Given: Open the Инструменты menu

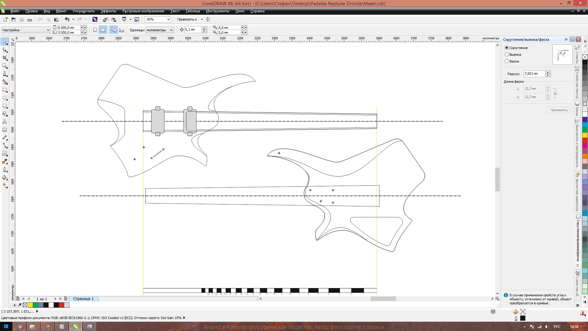Looking at the screenshot, I should 217,11.
